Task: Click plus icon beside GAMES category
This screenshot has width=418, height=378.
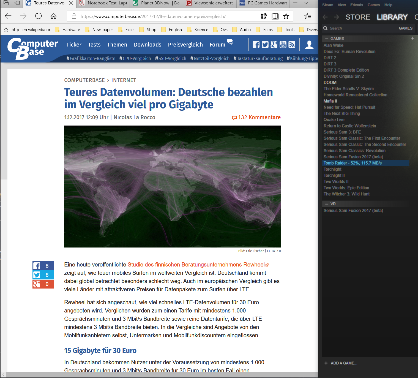Action: [412, 38]
